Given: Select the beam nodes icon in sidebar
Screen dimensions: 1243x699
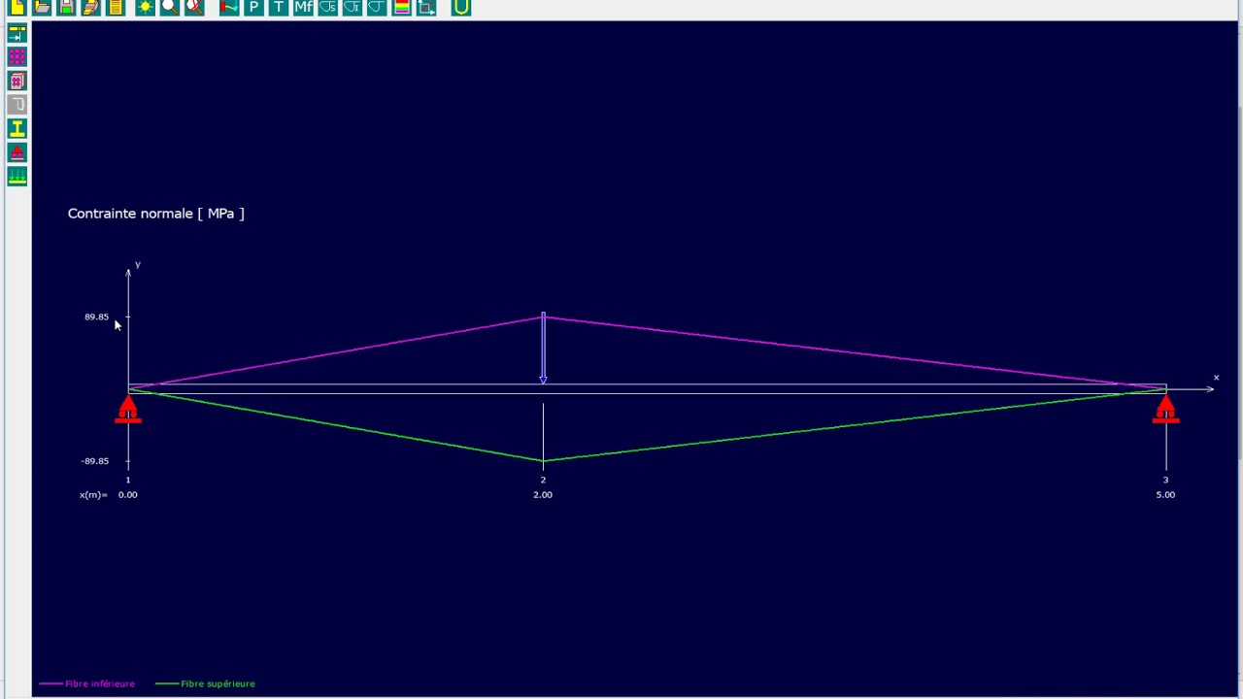Looking at the screenshot, I should coord(17,33).
